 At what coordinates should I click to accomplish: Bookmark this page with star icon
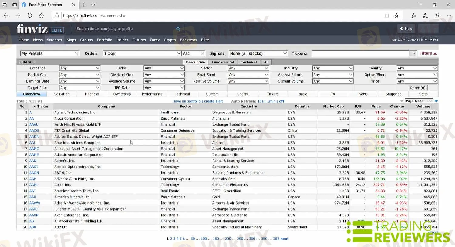pyautogui.click(x=396, y=15)
